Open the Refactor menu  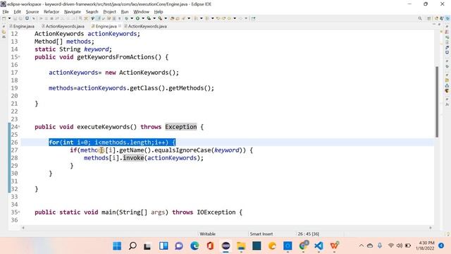point(51,12)
